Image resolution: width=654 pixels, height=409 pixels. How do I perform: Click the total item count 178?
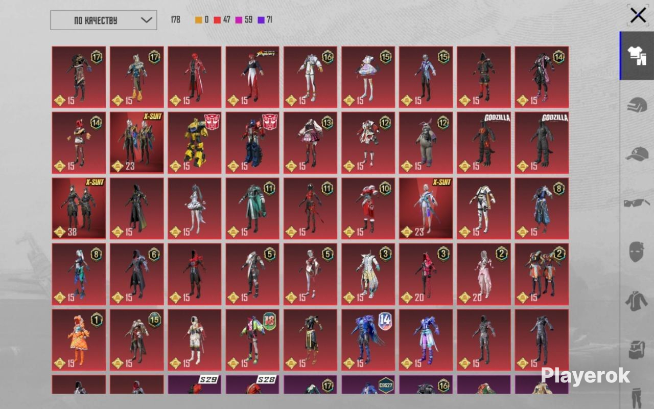click(176, 20)
